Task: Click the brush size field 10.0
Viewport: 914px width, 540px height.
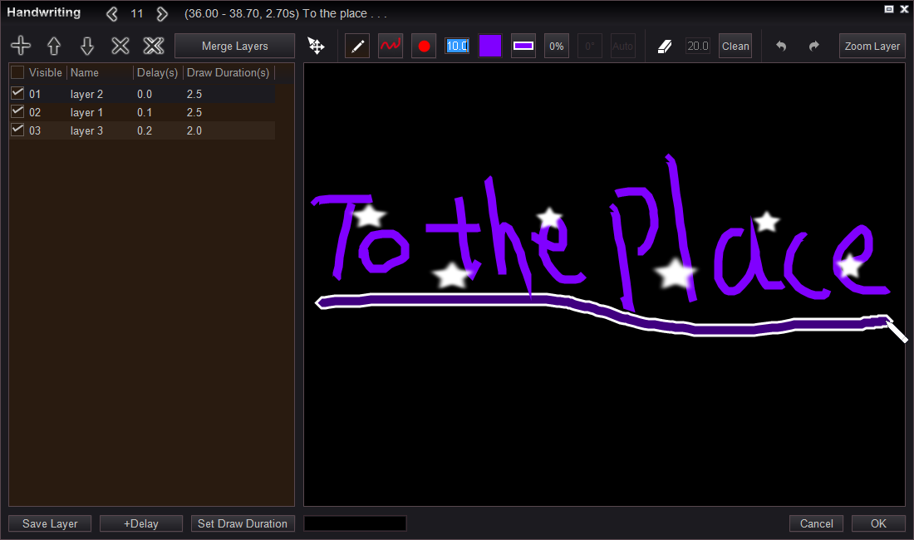Action: point(457,46)
